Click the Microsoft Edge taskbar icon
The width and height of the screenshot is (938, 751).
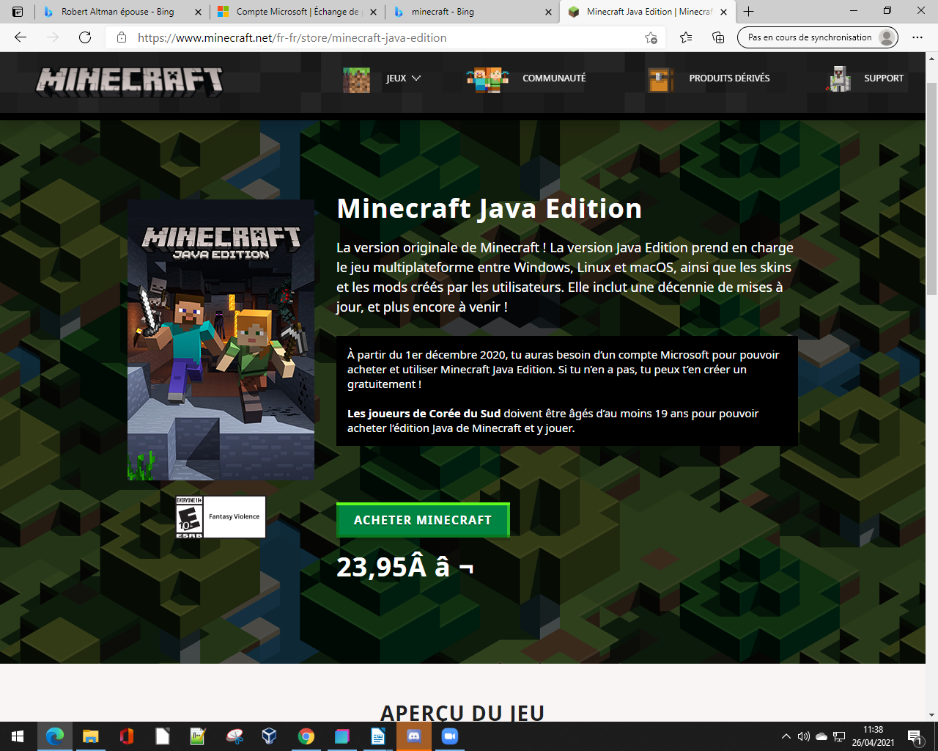click(55, 736)
